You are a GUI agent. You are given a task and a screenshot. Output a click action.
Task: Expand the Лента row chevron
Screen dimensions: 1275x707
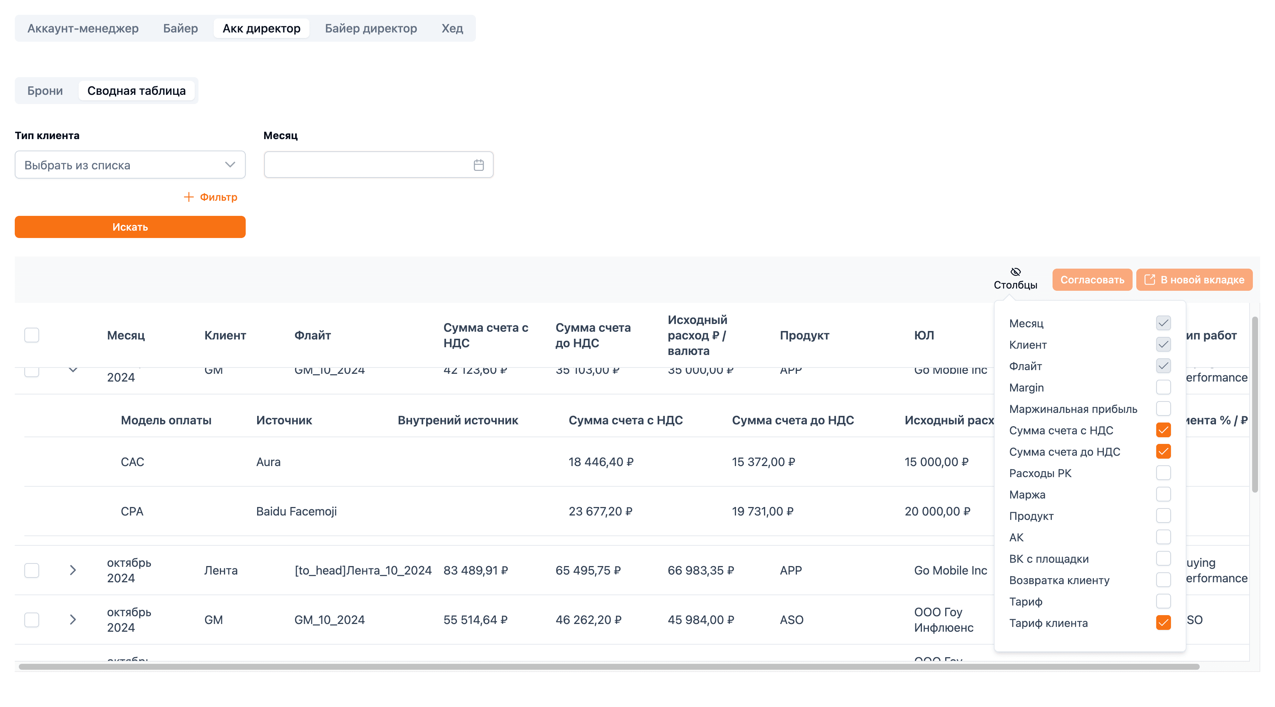click(73, 570)
